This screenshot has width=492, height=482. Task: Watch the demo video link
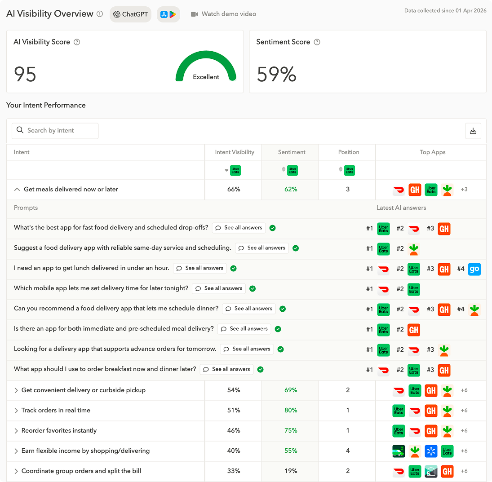(x=224, y=14)
